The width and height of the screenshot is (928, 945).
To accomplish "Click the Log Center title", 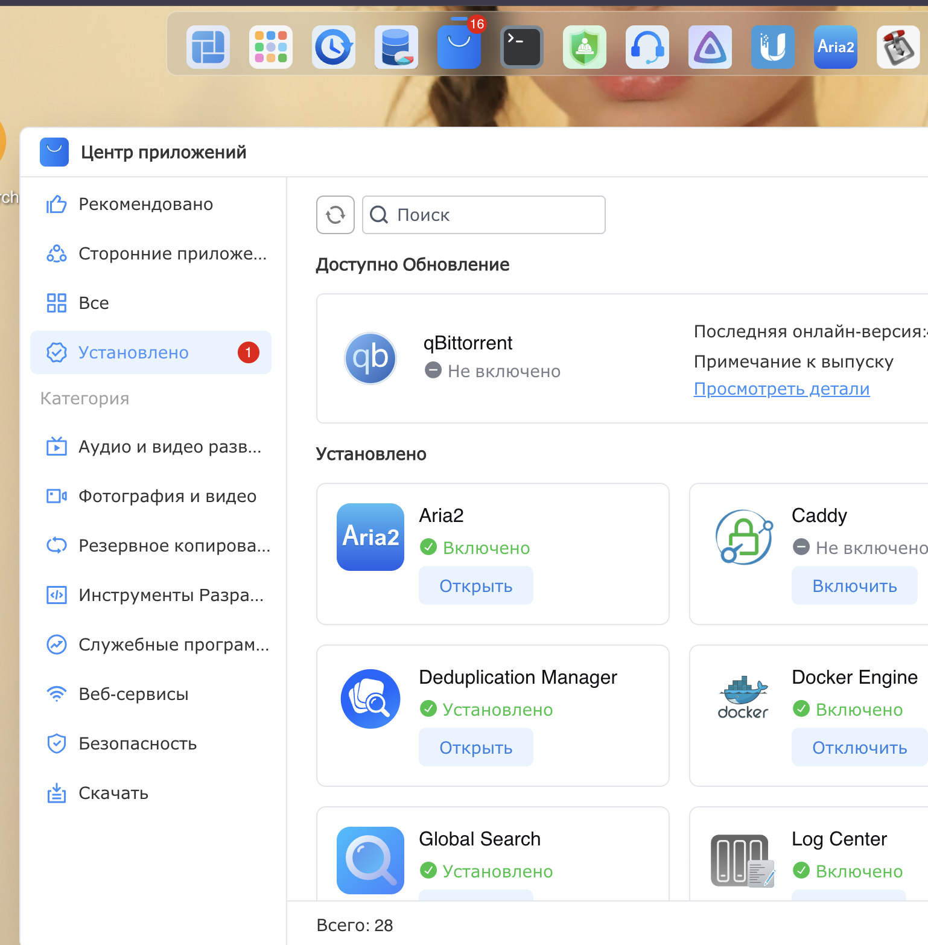I will [x=839, y=839].
